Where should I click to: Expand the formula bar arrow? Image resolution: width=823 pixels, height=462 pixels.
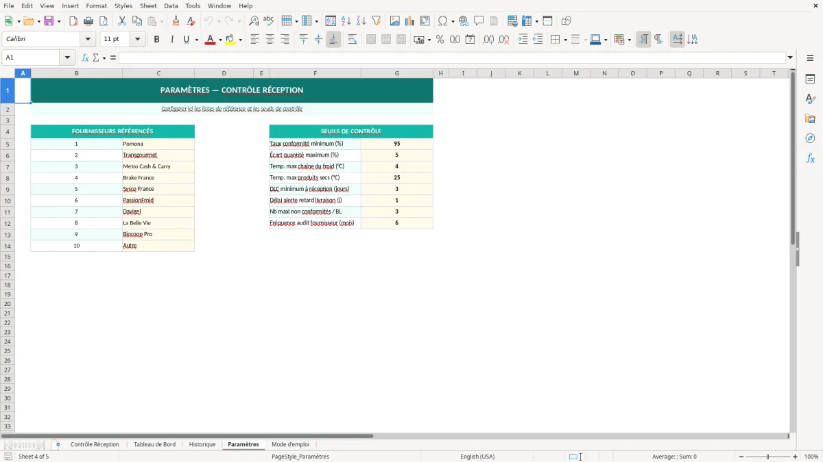click(x=790, y=57)
